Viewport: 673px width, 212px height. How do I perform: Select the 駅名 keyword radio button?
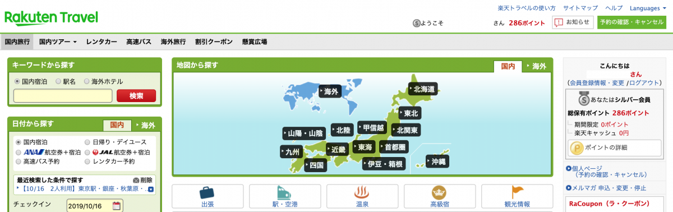click(x=58, y=81)
